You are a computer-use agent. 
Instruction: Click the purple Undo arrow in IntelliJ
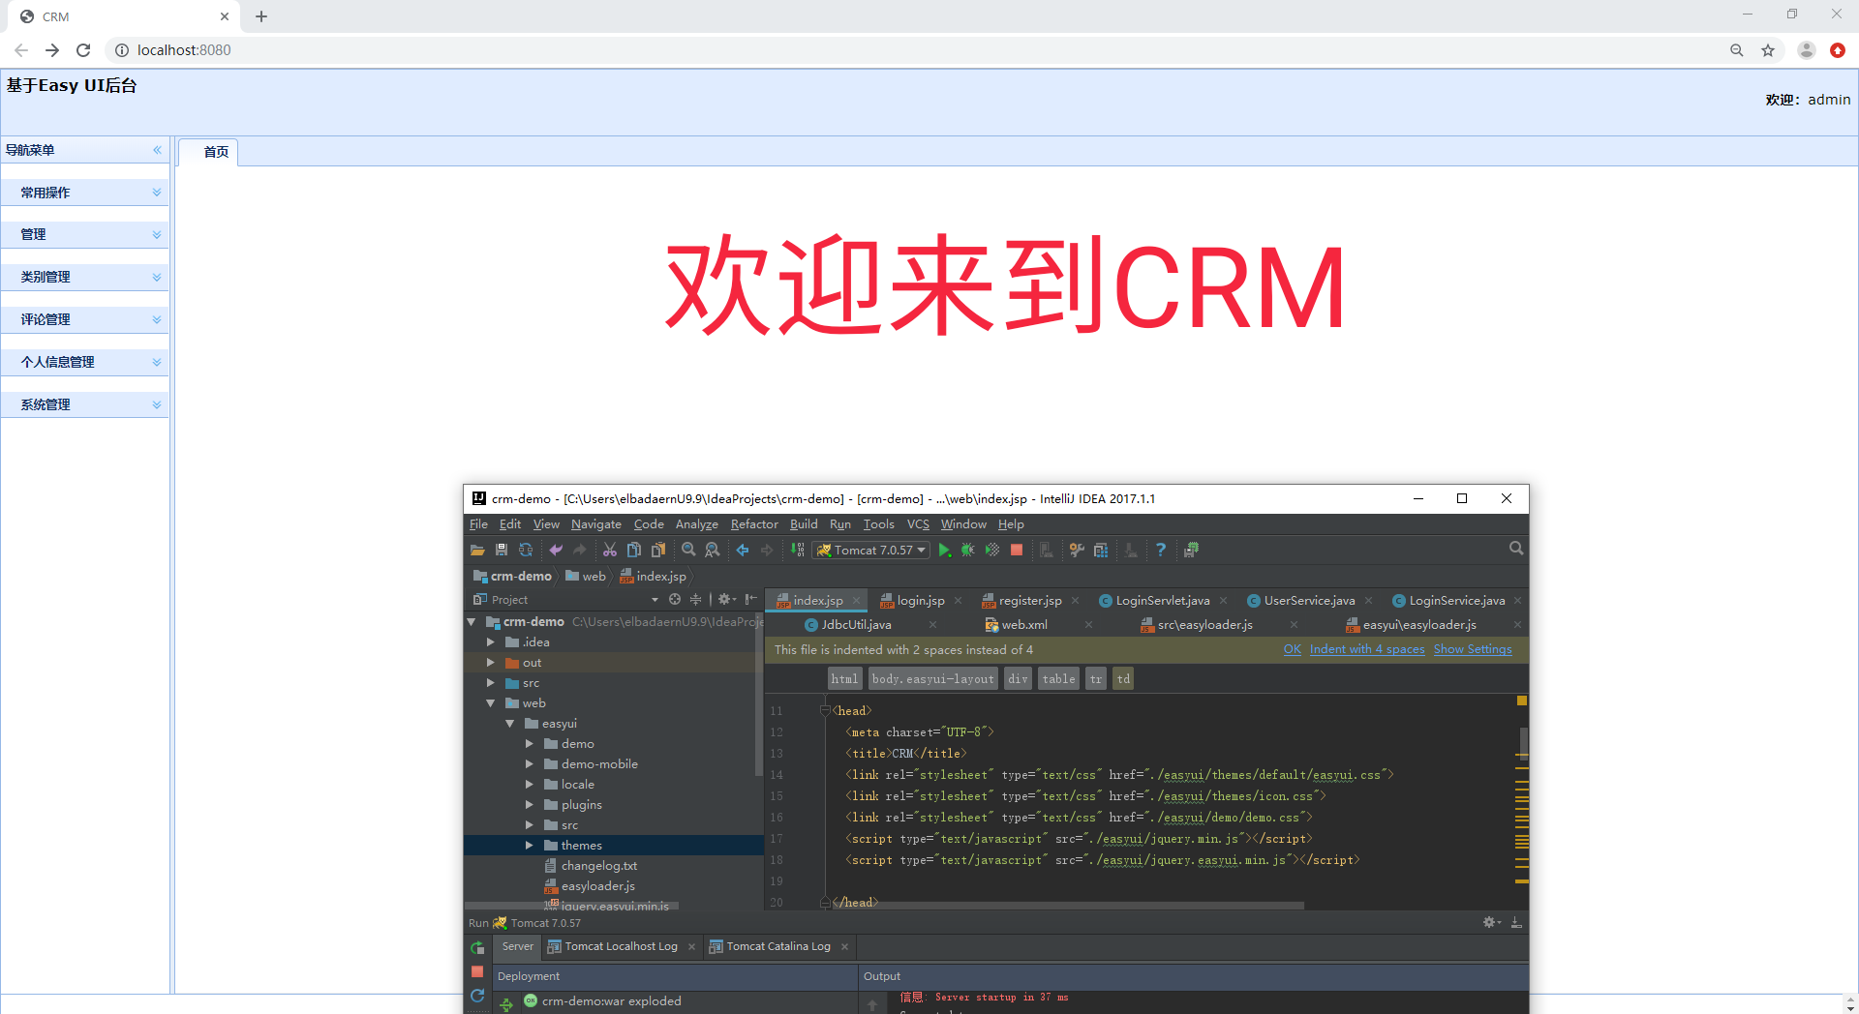pyautogui.click(x=556, y=550)
